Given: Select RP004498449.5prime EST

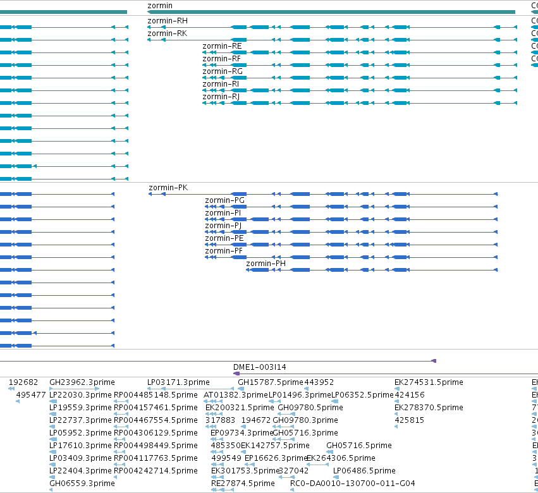Looking at the screenshot, I should [156, 446].
